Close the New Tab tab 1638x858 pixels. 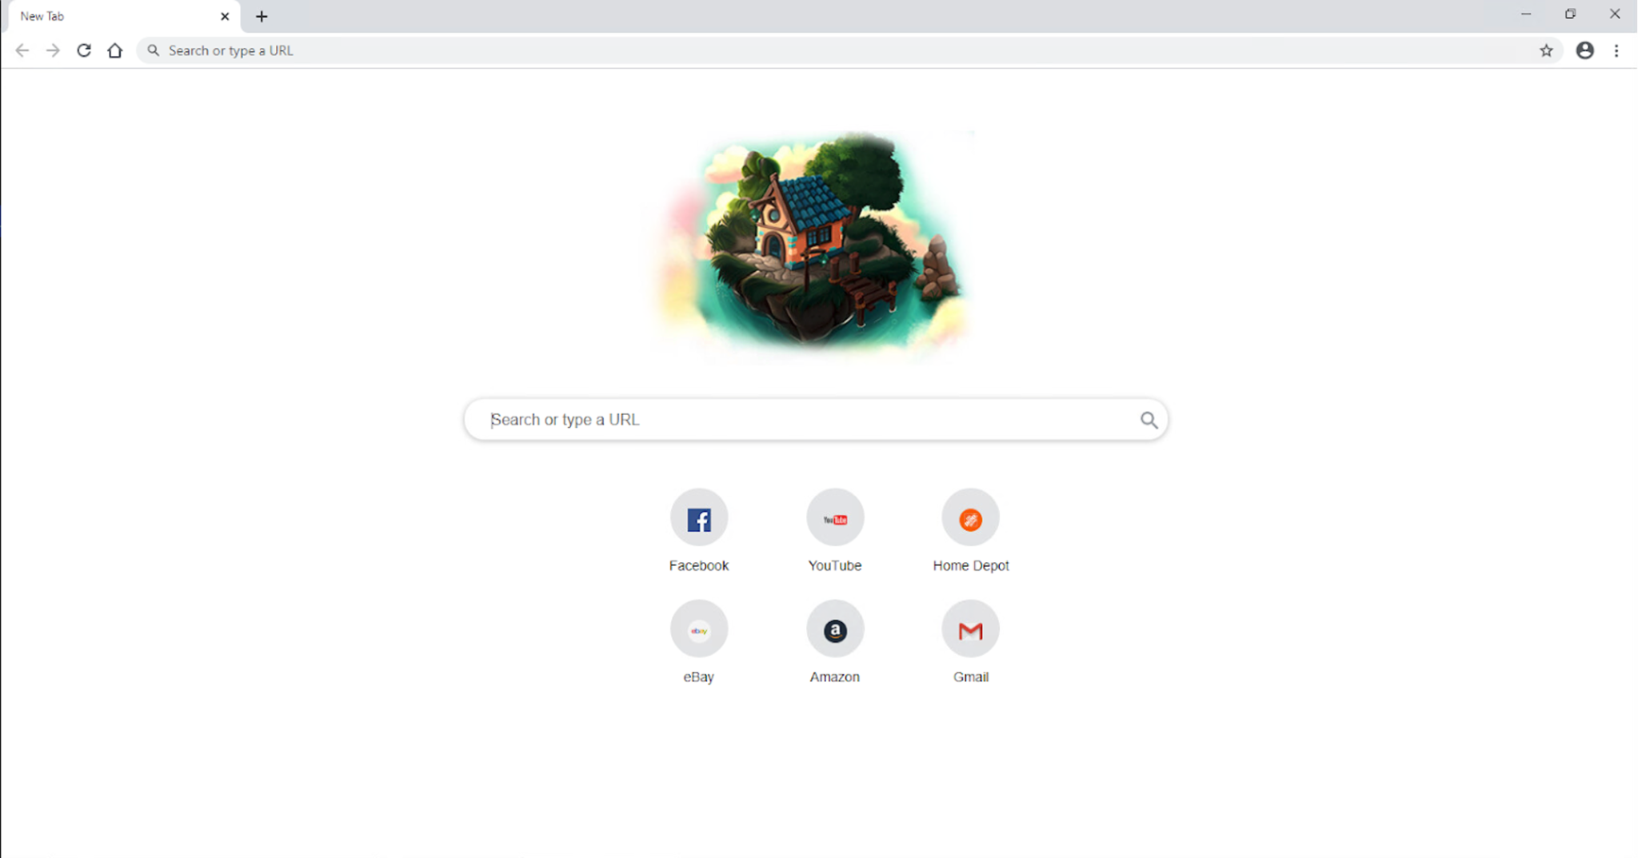(225, 16)
